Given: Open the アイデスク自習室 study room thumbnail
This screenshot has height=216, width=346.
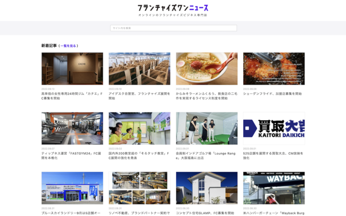Looking at the screenshot, I should (139, 69).
